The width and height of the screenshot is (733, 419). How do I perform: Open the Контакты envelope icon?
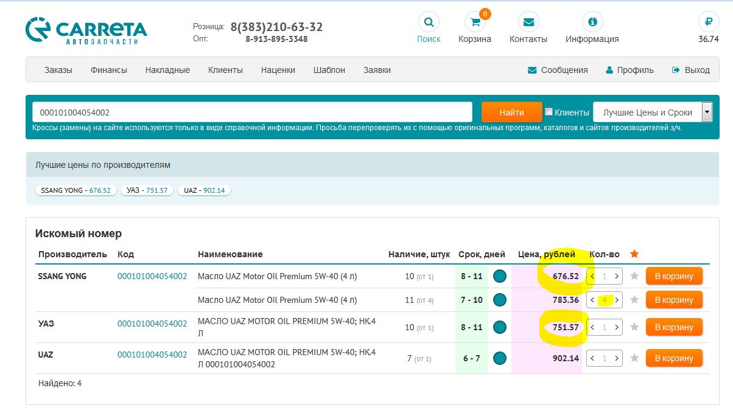pyautogui.click(x=528, y=23)
